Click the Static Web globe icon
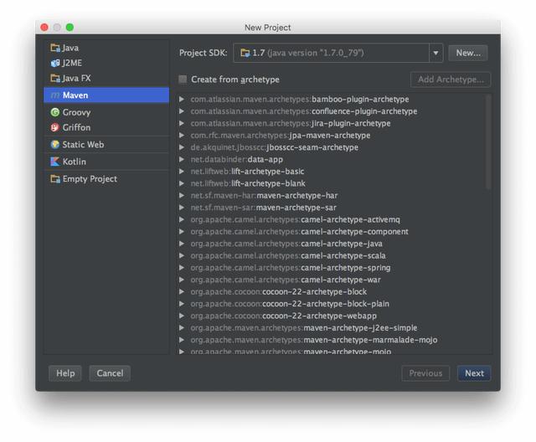The image size is (536, 442). click(x=55, y=145)
